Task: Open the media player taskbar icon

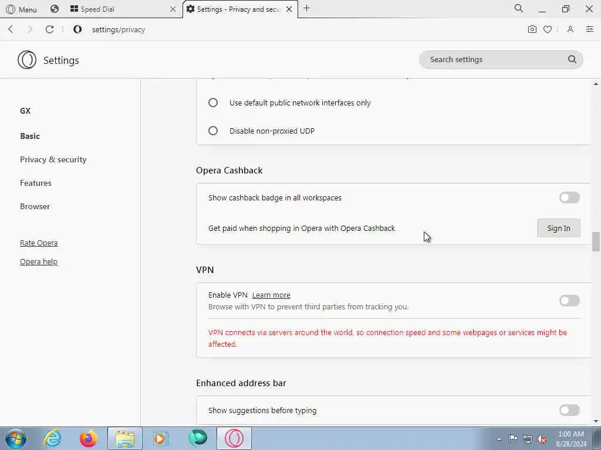Action: click(x=161, y=438)
